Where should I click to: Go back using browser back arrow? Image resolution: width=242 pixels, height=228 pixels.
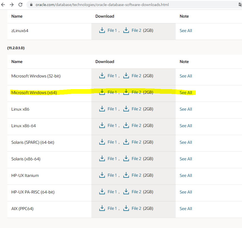3,5
